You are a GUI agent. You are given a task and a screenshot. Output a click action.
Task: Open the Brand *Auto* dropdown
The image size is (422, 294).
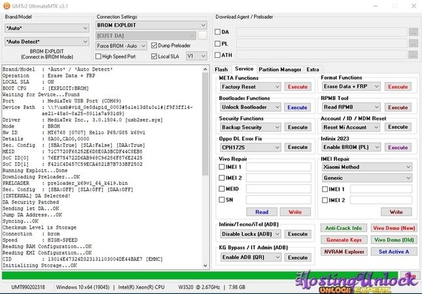pos(46,28)
